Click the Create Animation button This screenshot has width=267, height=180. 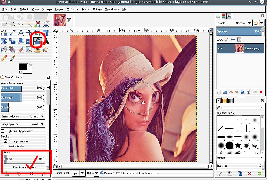click(x=24, y=167)
